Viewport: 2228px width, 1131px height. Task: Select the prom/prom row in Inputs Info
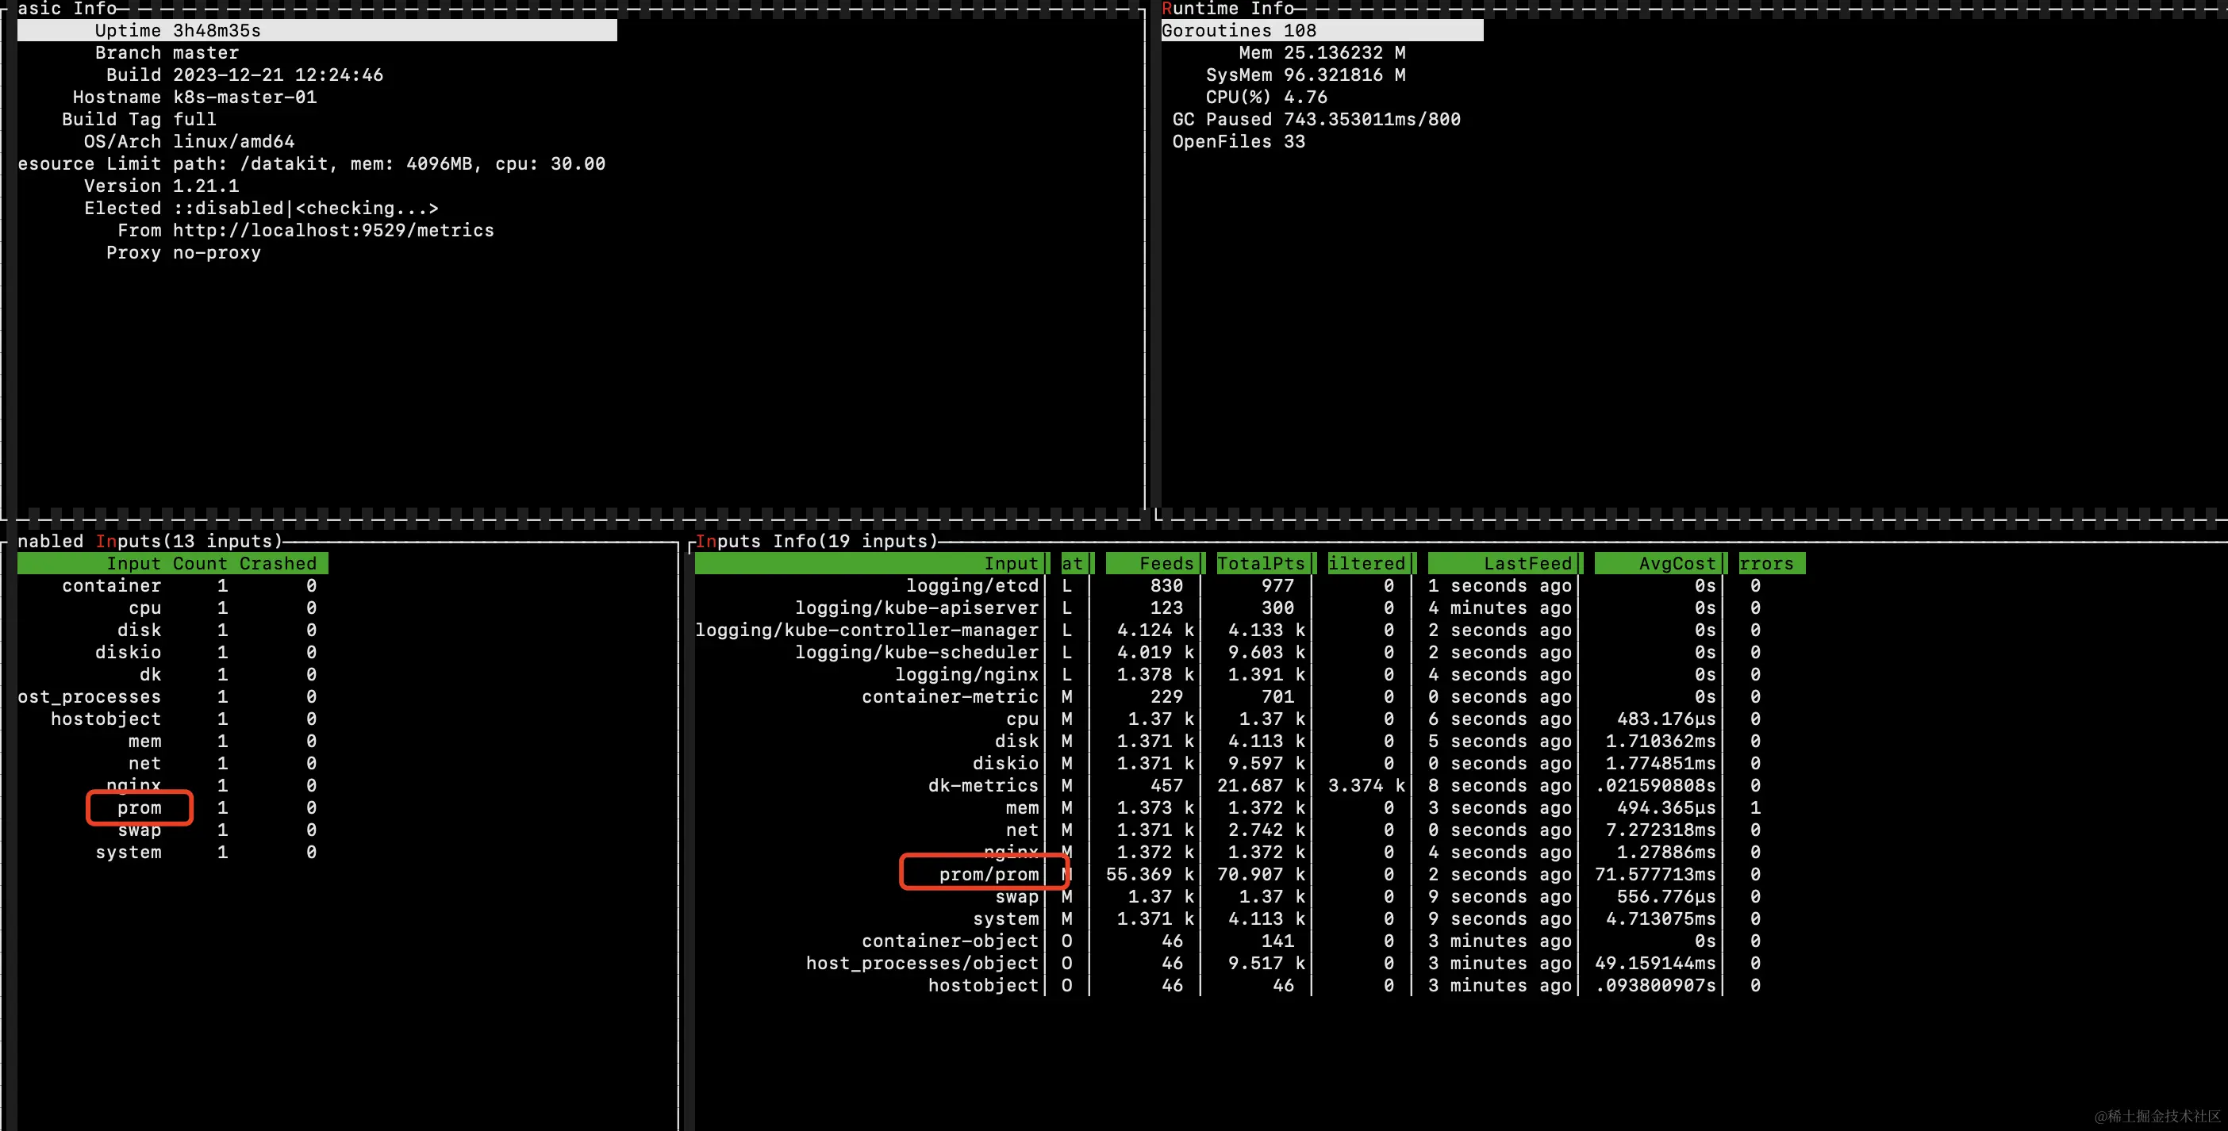coord(989,874)
